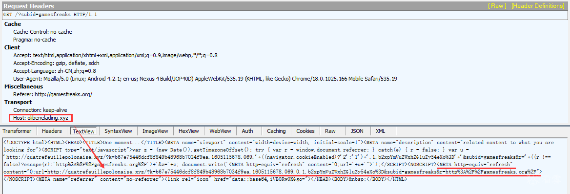Select the Auth tab
The height and width of the screenshot is (194, 570).
pyautogui.click(x=247, y=131)
